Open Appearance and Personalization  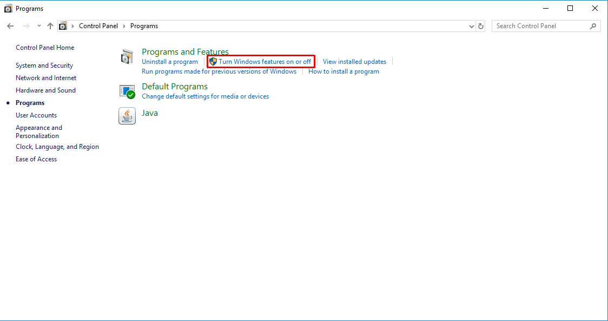[39, 132]
